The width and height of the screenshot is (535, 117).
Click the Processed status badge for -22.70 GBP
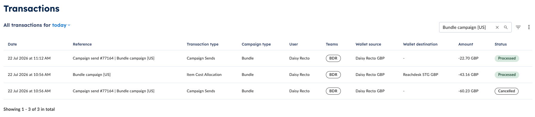coord(507,58)
